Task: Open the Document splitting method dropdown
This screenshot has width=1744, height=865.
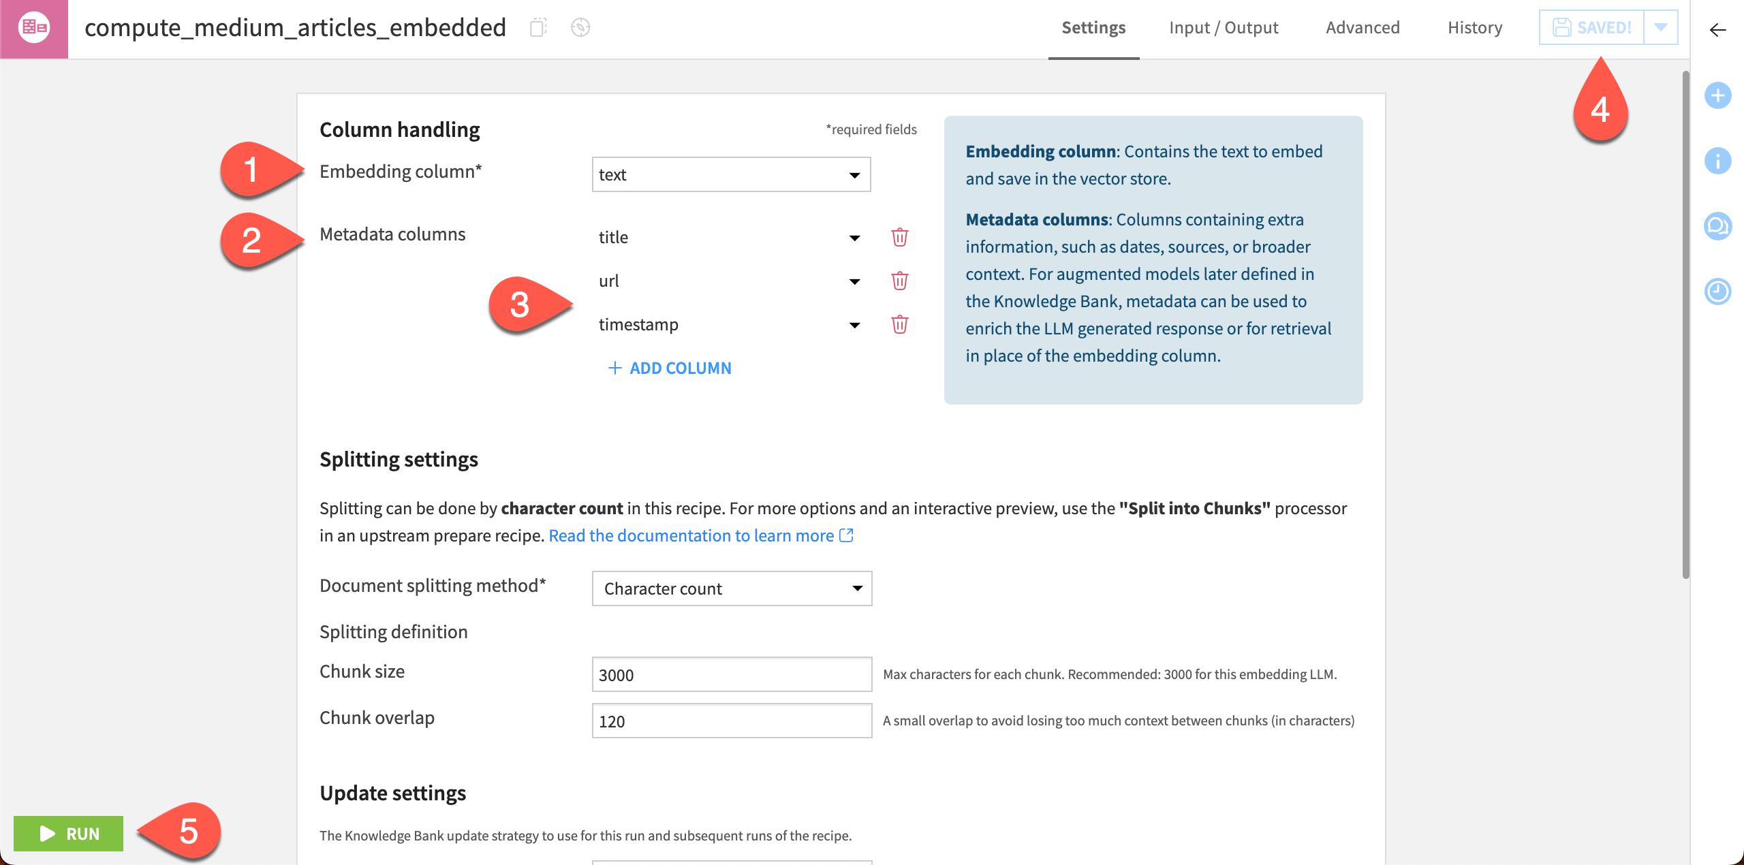Action: coord(732,588)
